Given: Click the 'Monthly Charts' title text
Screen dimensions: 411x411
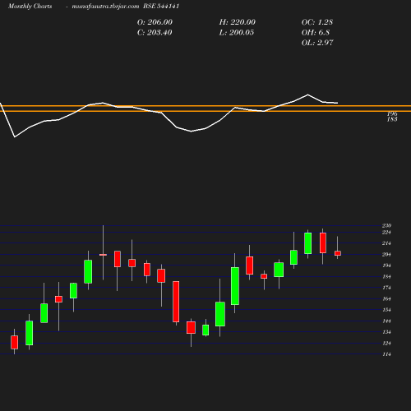Looking at the screenshot, I should [x=30, y=7].
